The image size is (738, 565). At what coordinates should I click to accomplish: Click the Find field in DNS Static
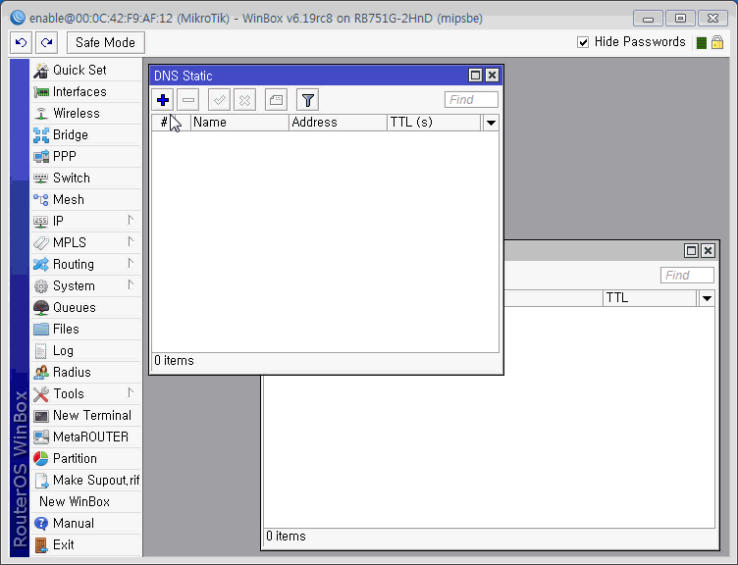click(x=471, y=100)
